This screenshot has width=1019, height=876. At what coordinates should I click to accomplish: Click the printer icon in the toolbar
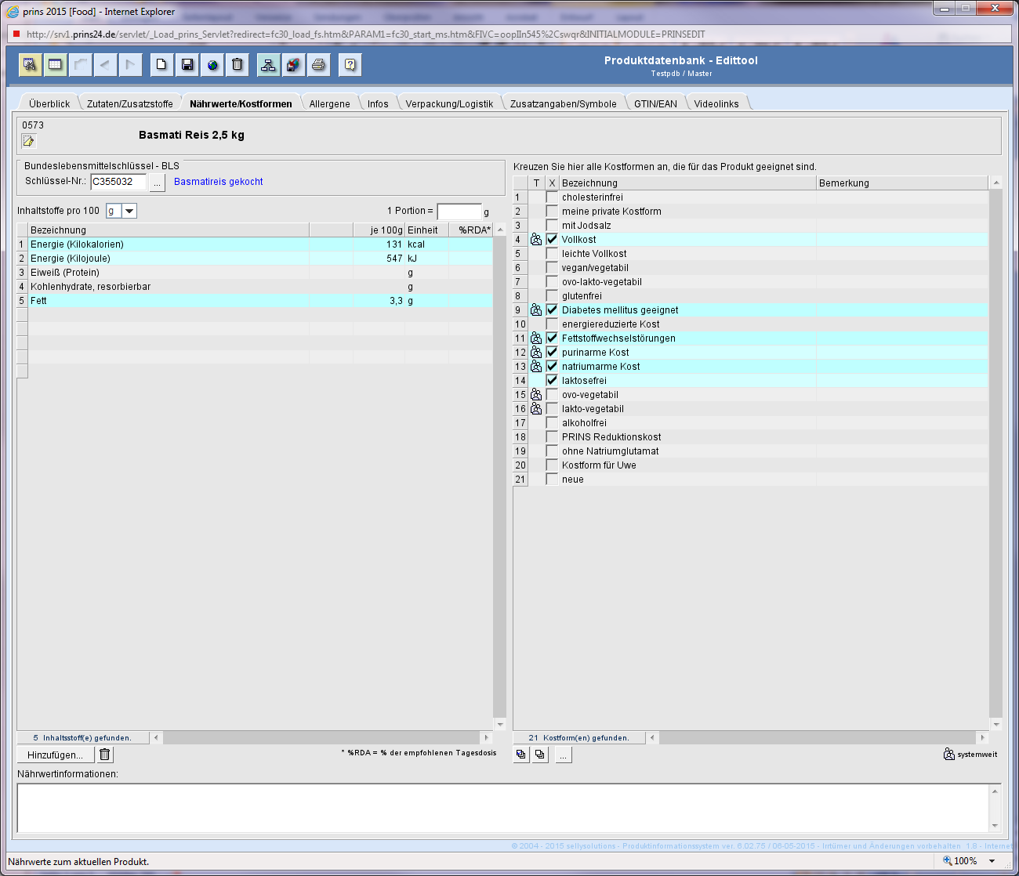(318, 65)
